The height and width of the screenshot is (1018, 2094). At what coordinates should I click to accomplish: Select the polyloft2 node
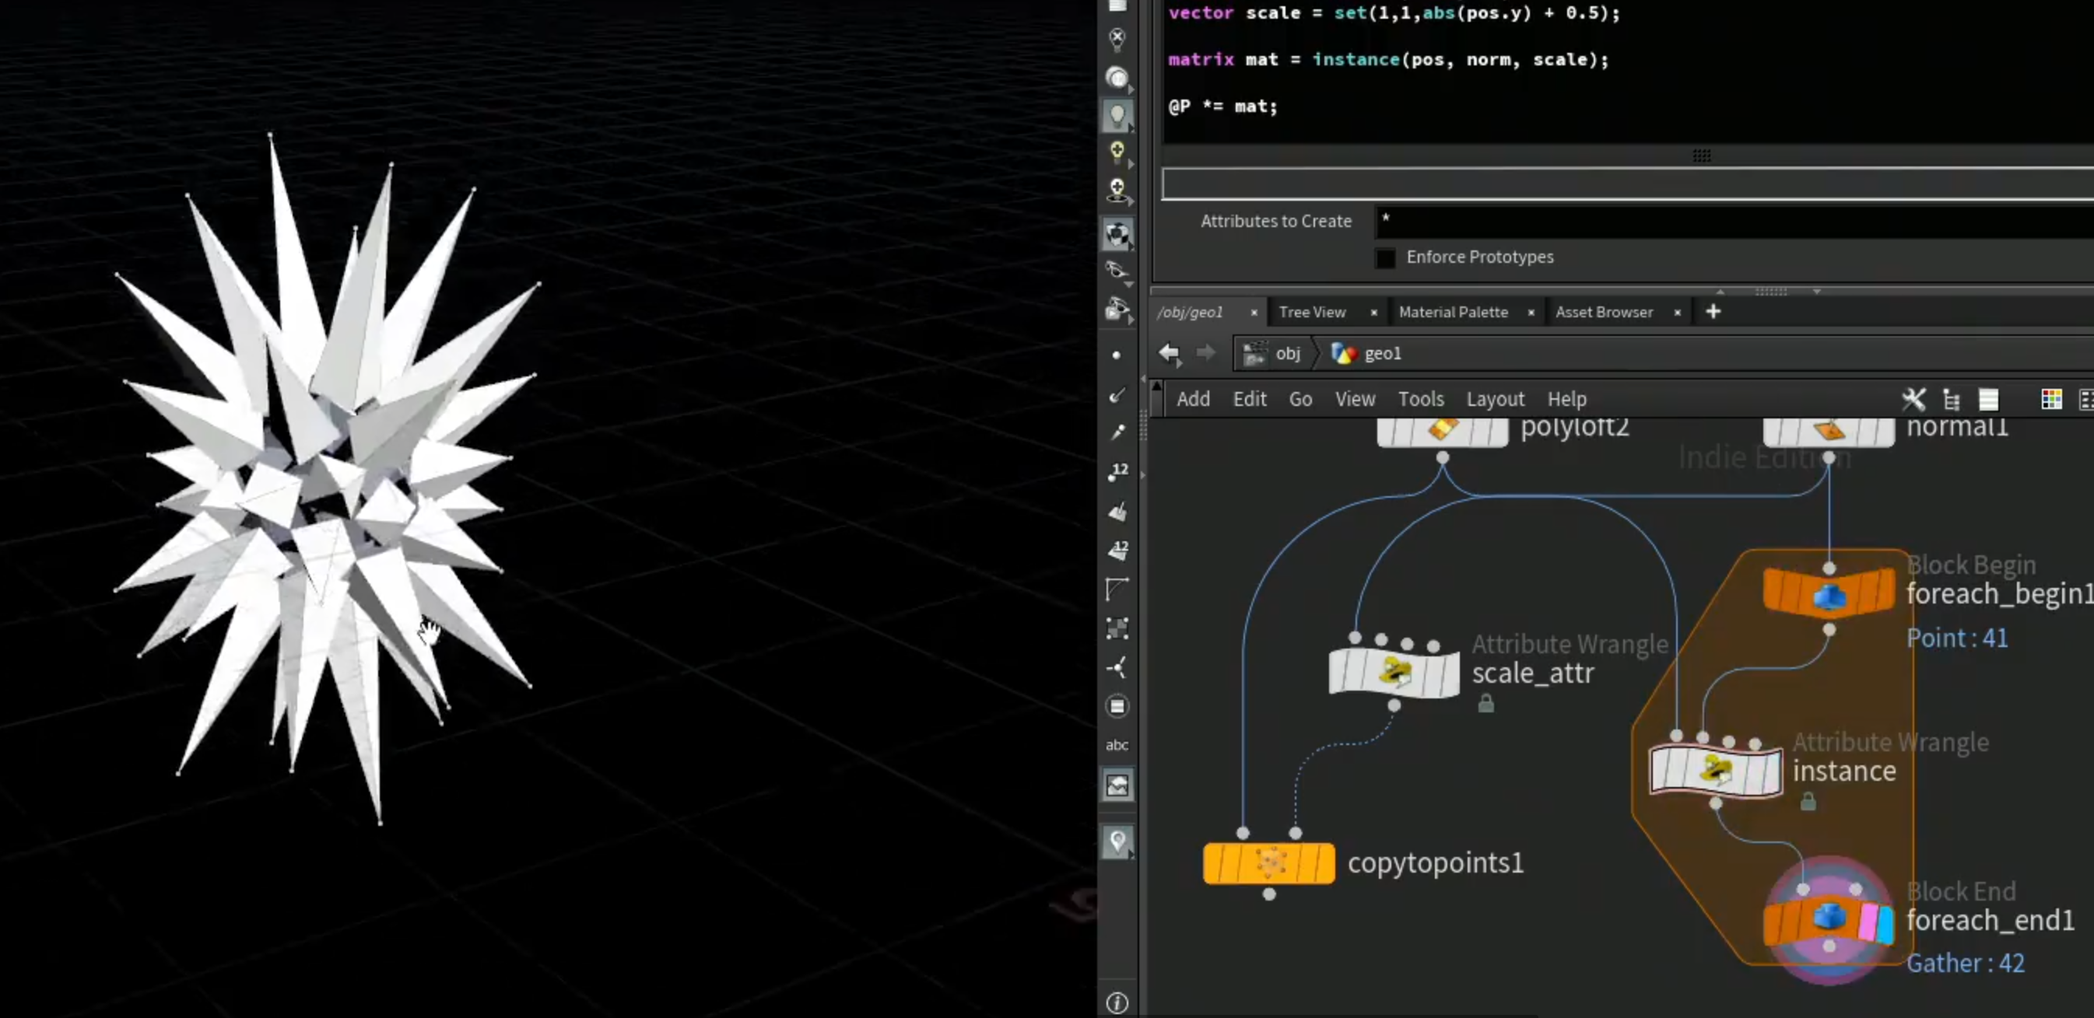click(x=1442, y=431)
